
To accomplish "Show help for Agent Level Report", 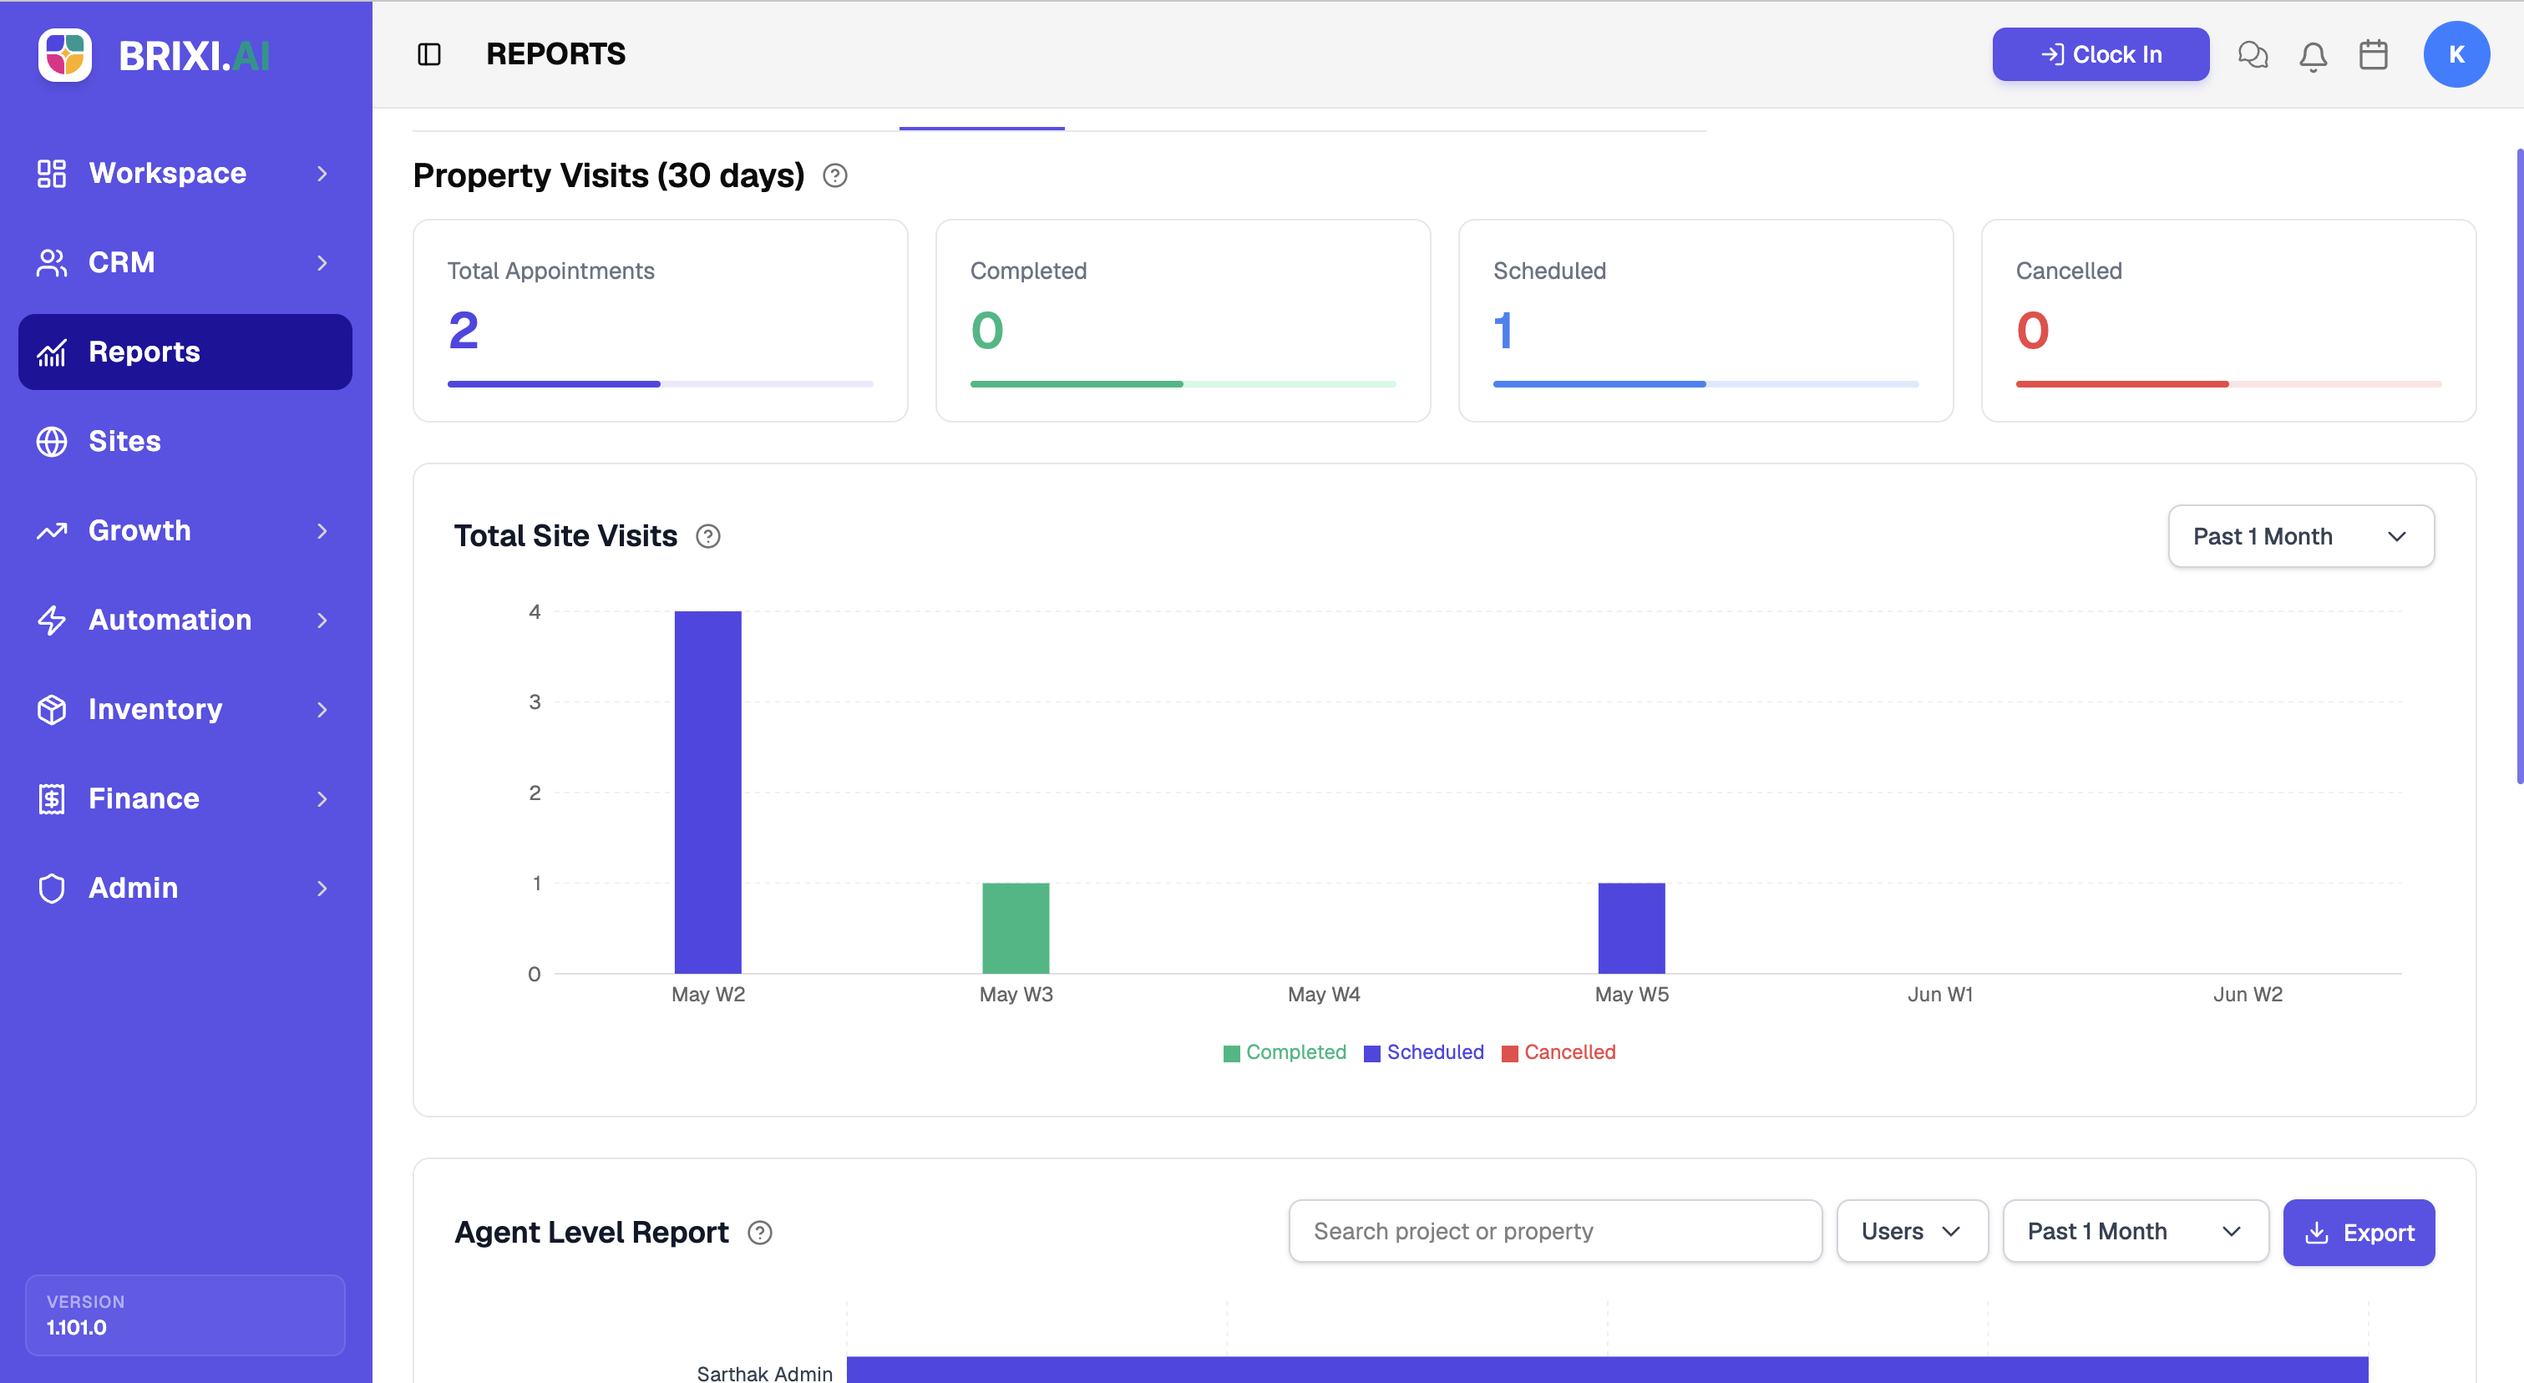I will coord(760,1232).
